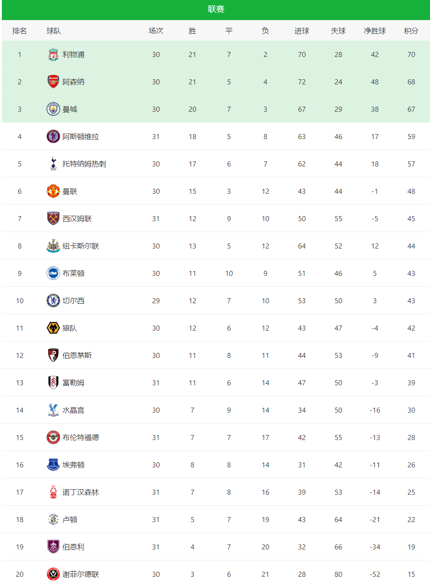Open team link 谢菲尔德联
This screenshot has height=585, width=430.
(81, 575)
